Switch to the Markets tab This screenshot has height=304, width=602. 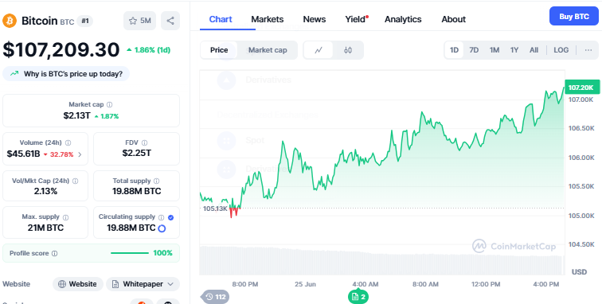[268, 19]
